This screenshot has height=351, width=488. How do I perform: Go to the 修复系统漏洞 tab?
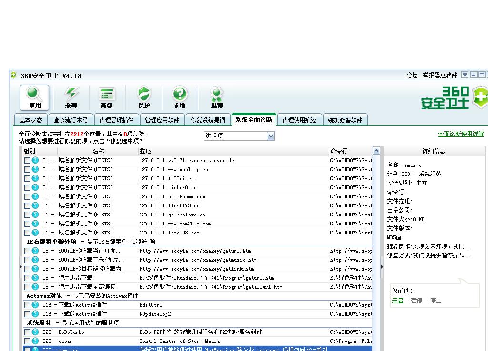pos(208,120)
